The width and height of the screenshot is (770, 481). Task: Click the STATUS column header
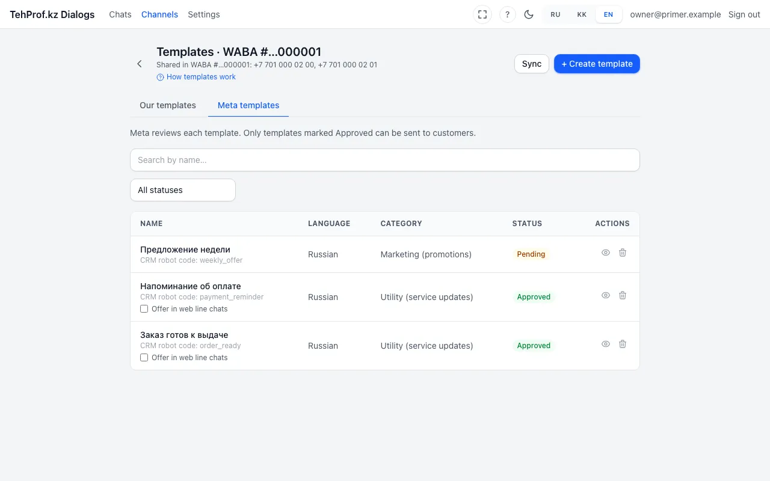pyautogui.click(x=527, y=224)
